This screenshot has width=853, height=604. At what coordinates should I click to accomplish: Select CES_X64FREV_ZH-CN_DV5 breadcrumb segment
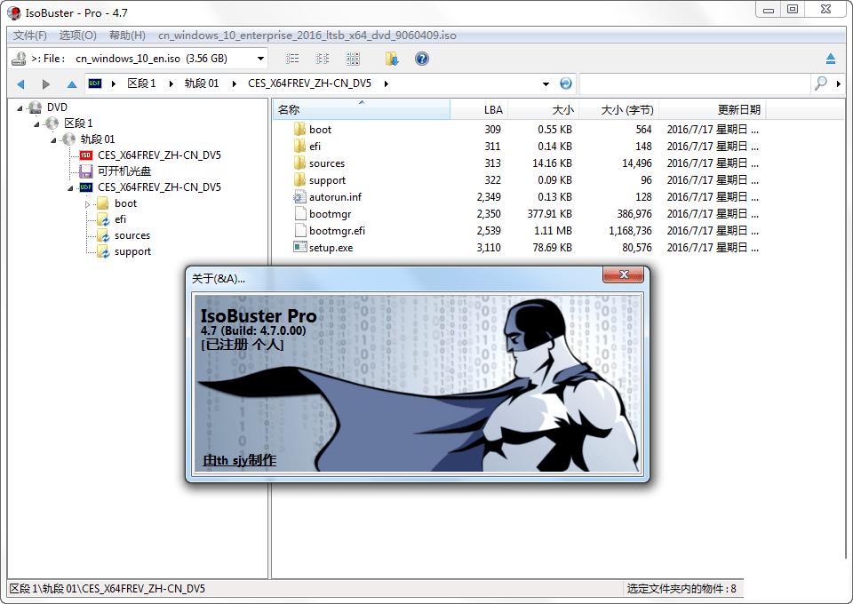tap(309, 83)
